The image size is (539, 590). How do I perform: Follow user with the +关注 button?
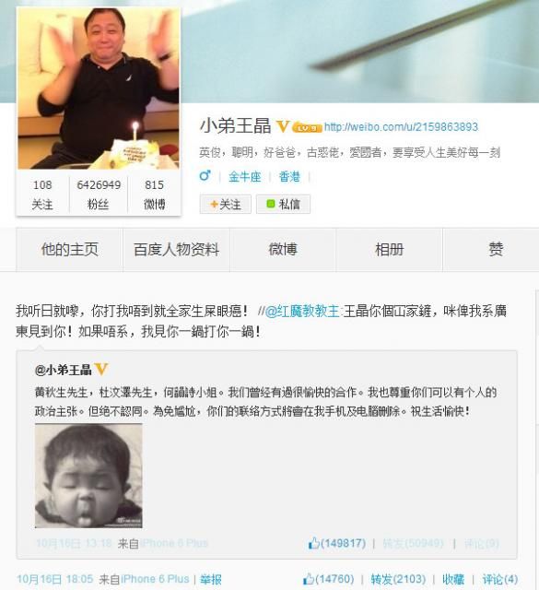click(226, 205)
